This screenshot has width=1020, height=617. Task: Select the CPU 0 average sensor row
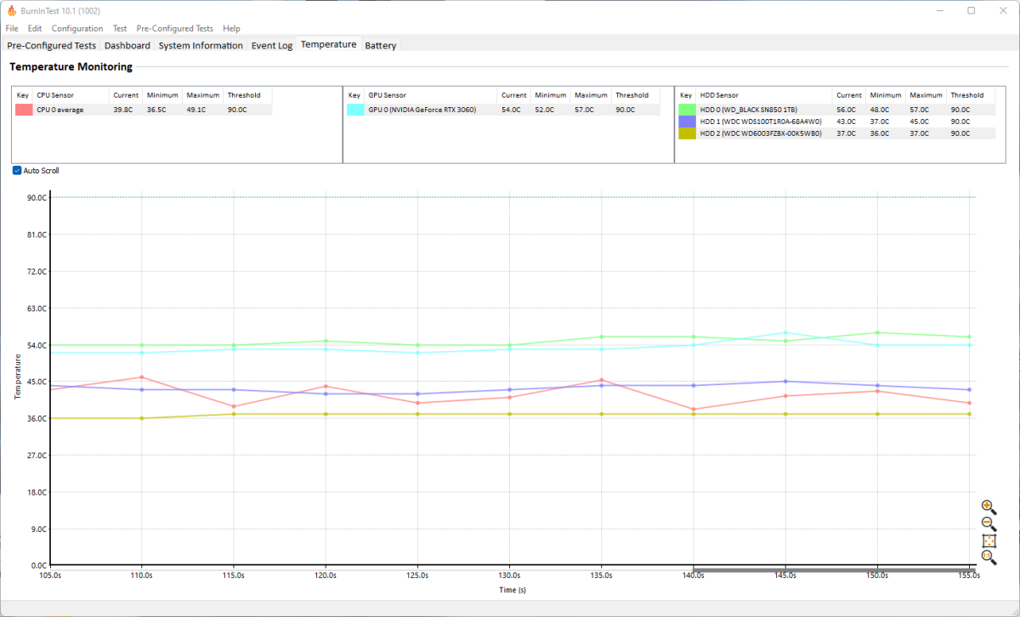click(x=143, y=110)
